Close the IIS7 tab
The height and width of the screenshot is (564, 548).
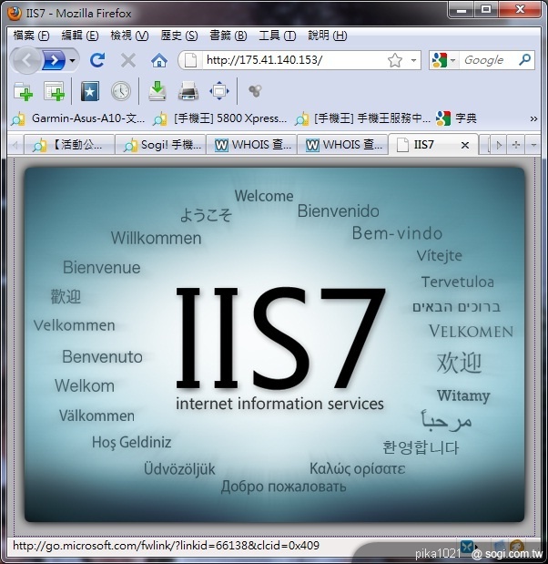pos(464,145)
